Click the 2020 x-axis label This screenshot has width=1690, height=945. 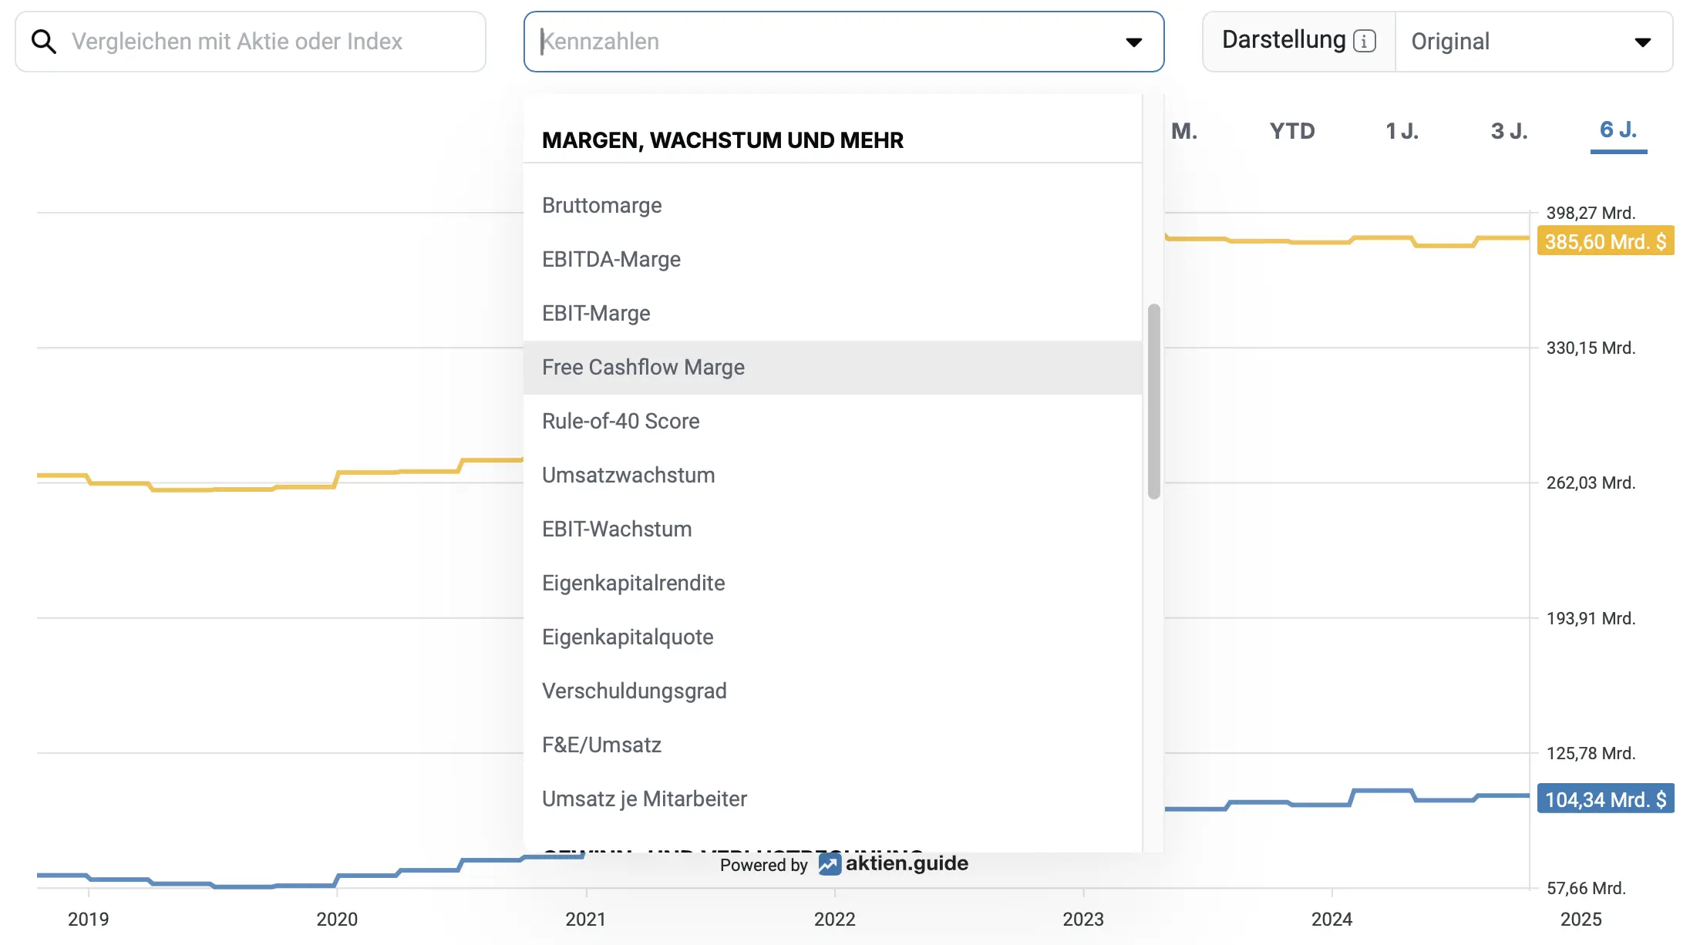(x=337, y=920)
